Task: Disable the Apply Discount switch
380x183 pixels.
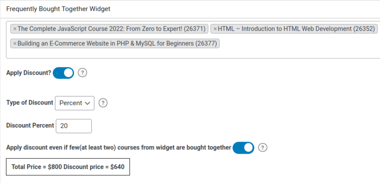Action: tap(63, 73)
